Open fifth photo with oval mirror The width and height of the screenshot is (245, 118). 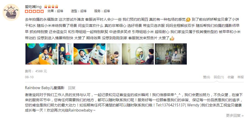point(138,54)
